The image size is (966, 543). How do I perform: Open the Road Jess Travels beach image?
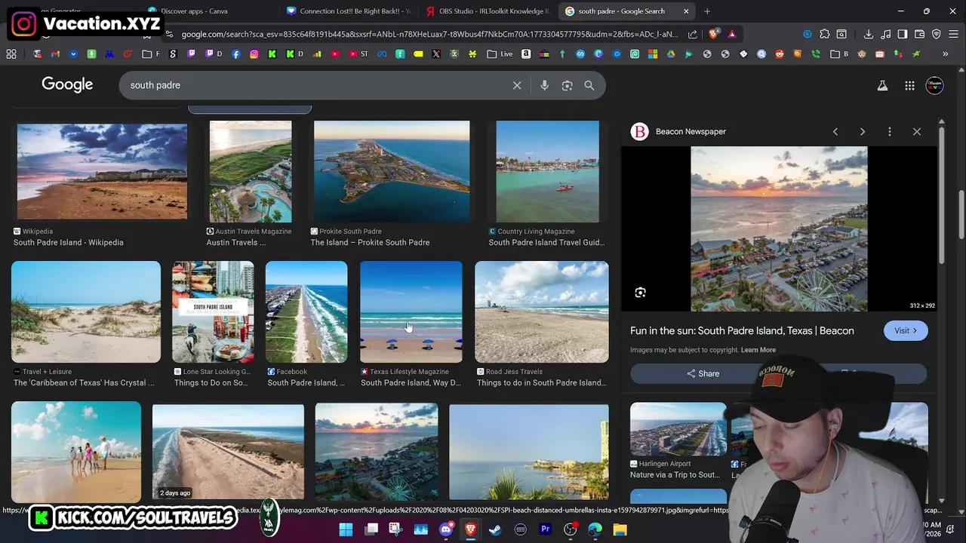pos(542,312)
